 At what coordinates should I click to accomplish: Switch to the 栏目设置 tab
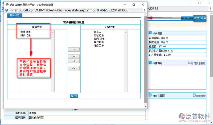15,15
